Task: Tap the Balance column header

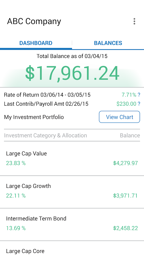Action: [130, 135]
